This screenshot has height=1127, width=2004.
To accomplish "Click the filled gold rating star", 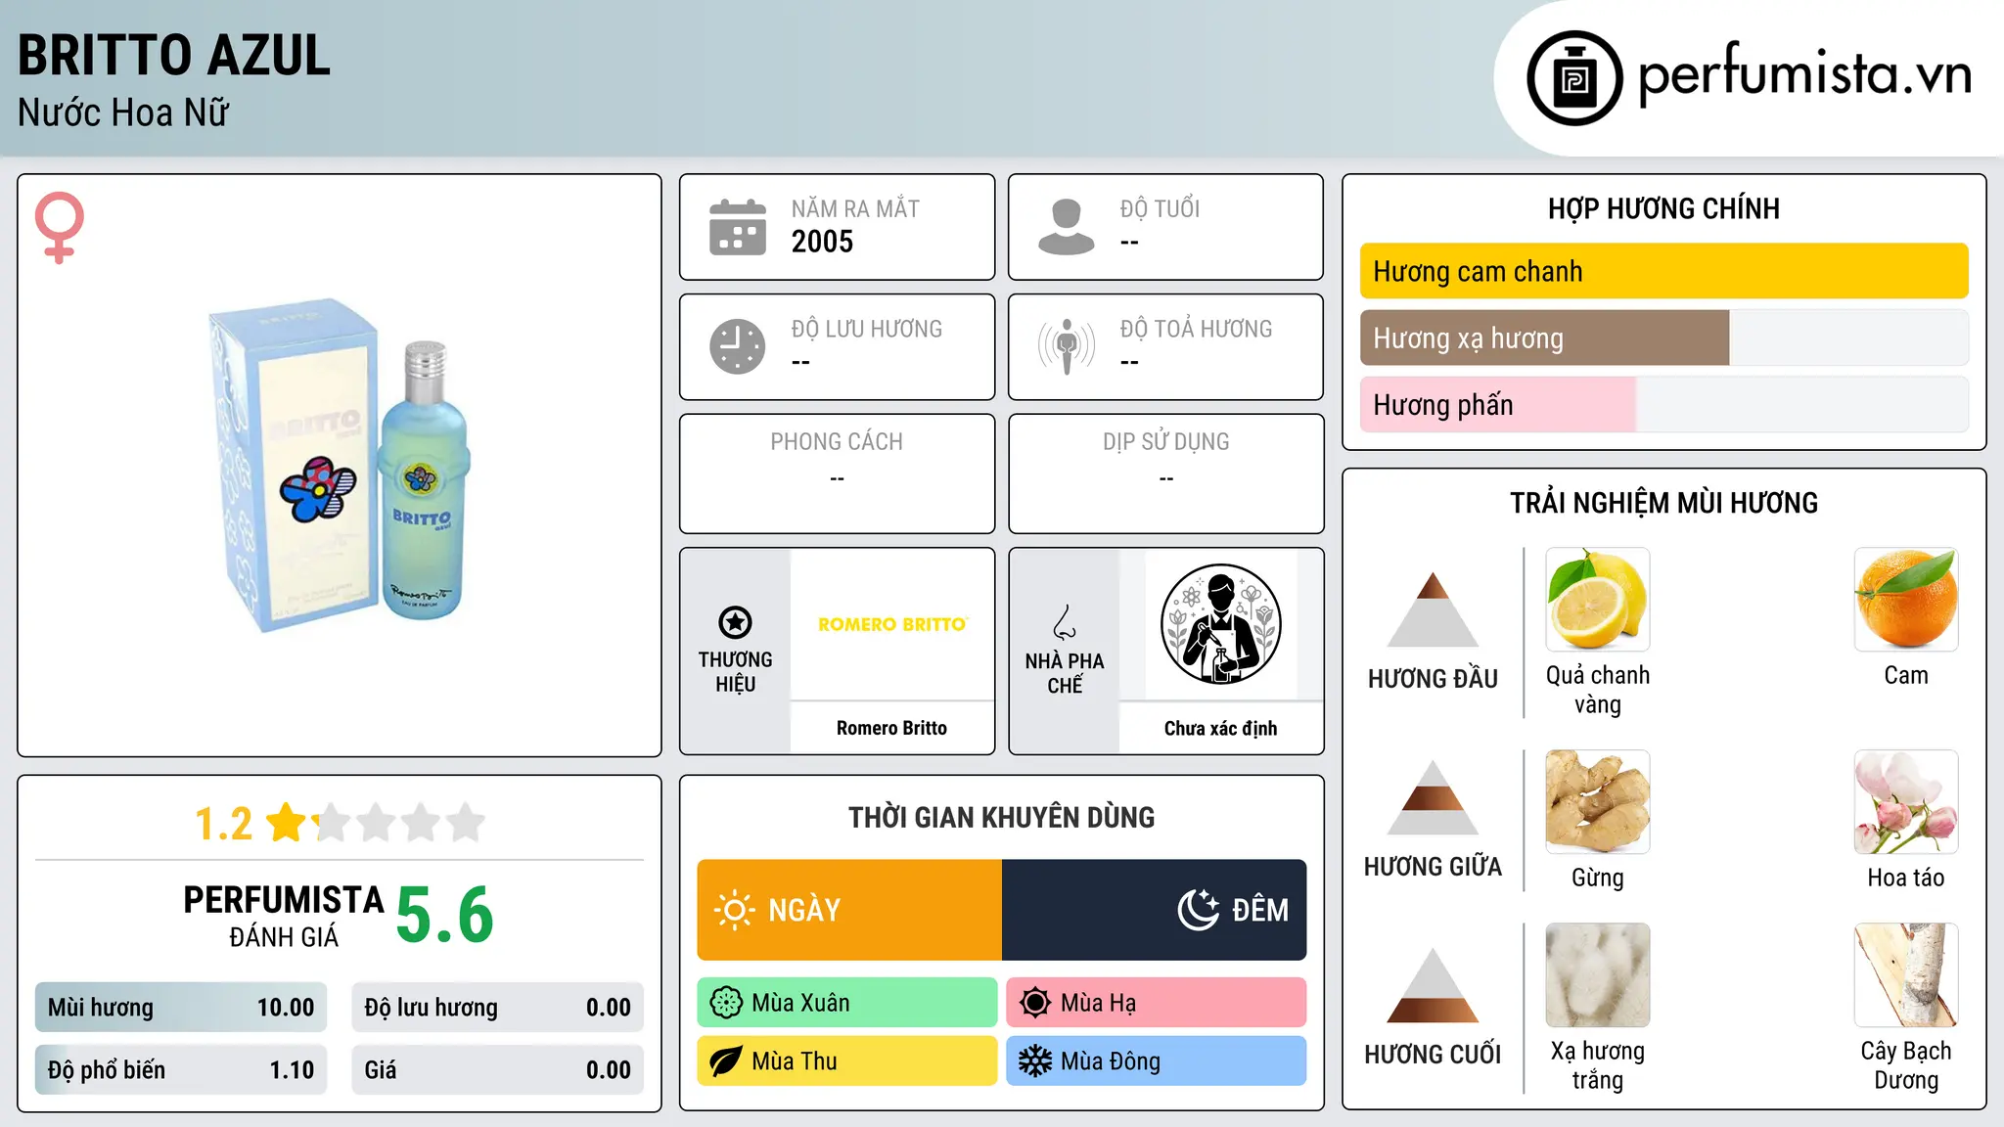I will pyautogui.click(x=287, y=822).
